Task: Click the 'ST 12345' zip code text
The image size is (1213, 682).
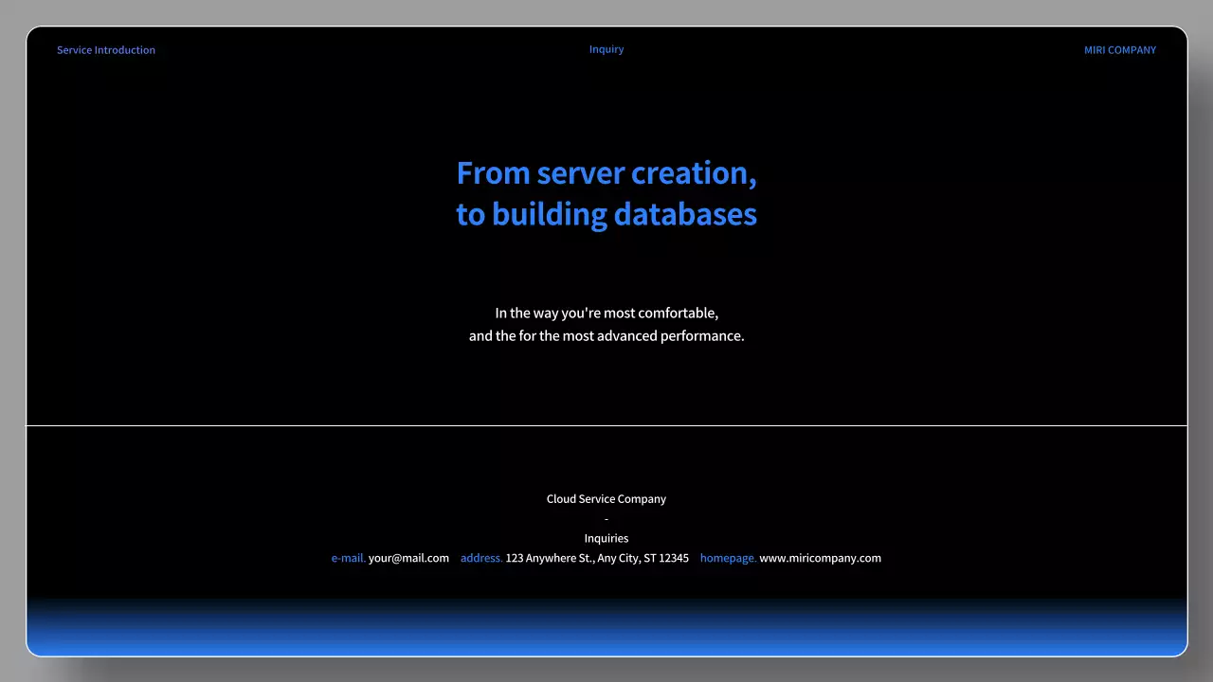Action: point(666,558)
